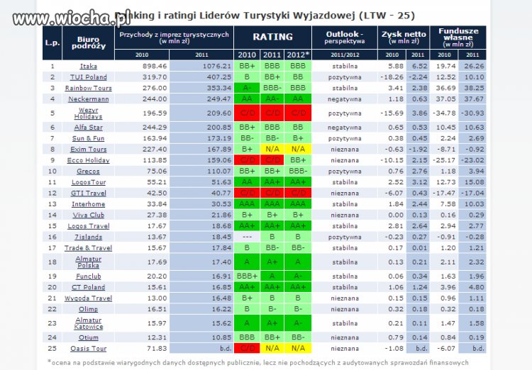Viewport: 532px width, 370px height.
Task: Click Rainbow Tours 2011 equity 38.25
Action: [475, 88]
